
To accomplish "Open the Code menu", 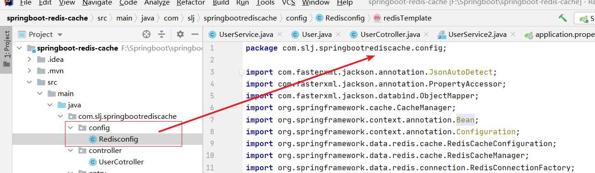I will coord(128,3).
